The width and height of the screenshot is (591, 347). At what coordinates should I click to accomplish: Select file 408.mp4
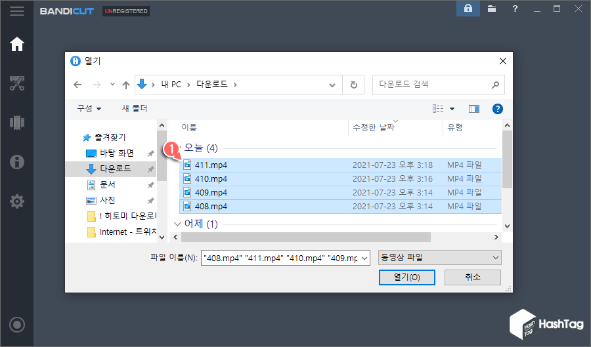coord(340,206)
